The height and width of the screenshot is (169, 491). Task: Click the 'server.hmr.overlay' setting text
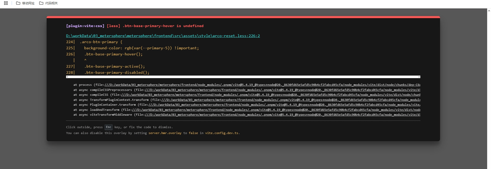[x=165, y=133]
